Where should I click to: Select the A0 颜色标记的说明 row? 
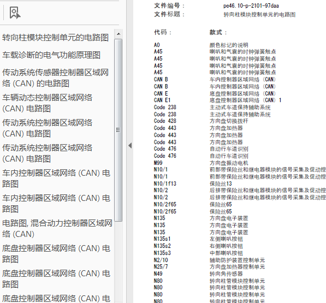201,45
